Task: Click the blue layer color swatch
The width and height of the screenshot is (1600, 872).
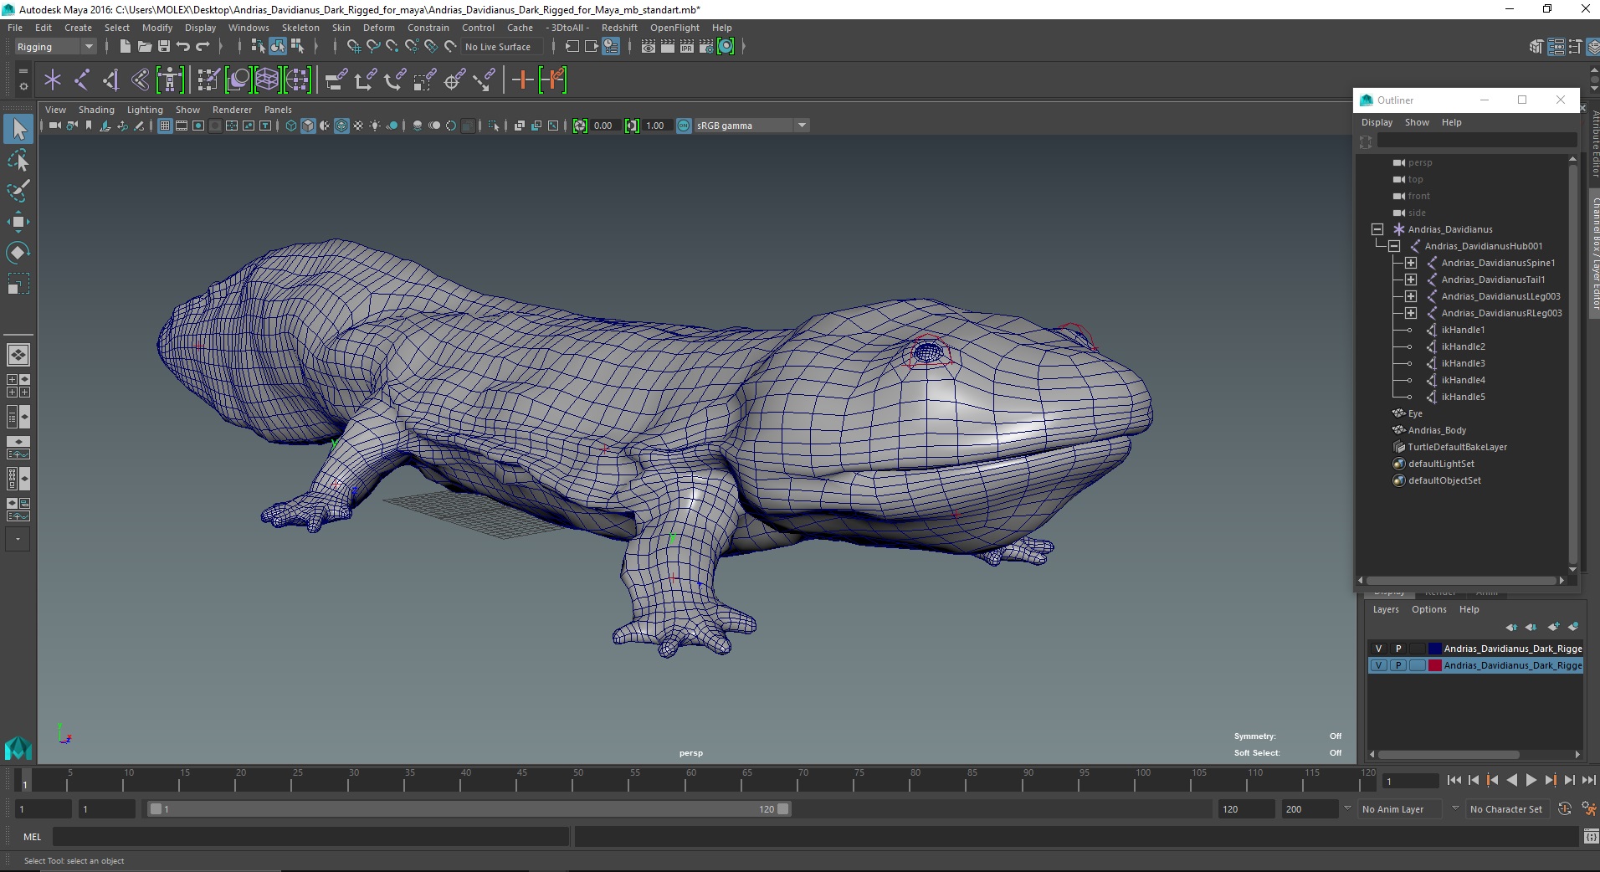Action: tap(1434, 649)
